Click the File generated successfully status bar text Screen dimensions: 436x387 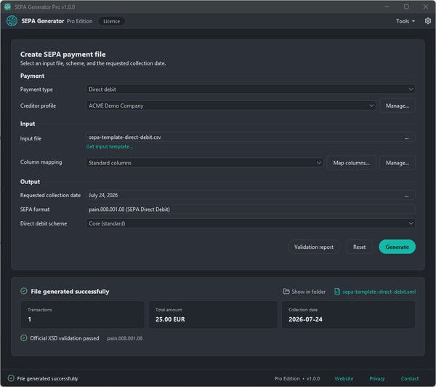[47, 379]
